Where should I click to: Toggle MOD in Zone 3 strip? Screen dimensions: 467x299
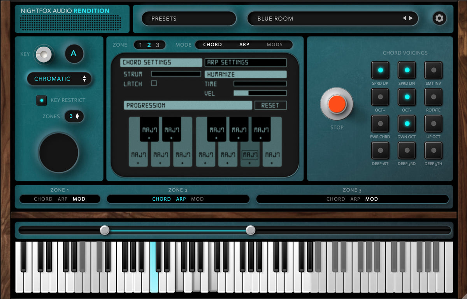(x=372, y=199)
